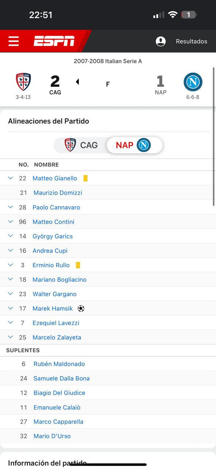Click Matteo Gianello's yellow card icon
Viewport: 216px width, 470px height.
point(85,178)
